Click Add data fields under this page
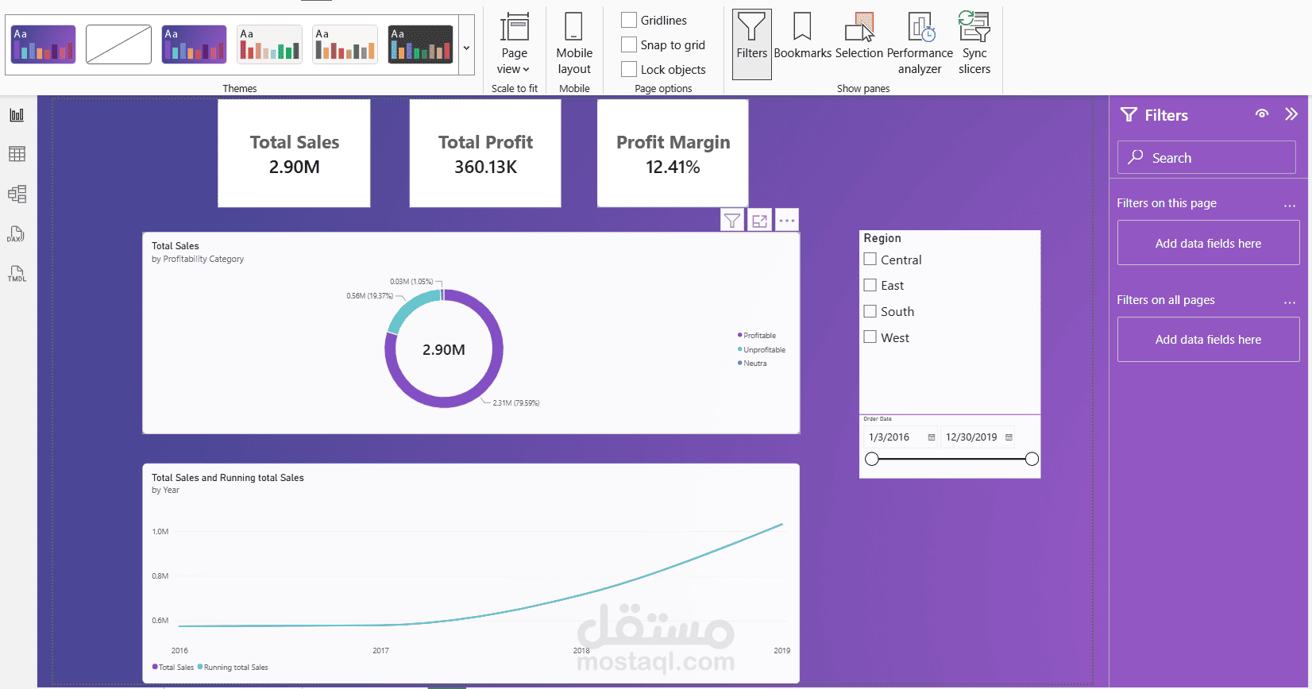Viewport: 1312px width, 689px height. coord(1208,243)
